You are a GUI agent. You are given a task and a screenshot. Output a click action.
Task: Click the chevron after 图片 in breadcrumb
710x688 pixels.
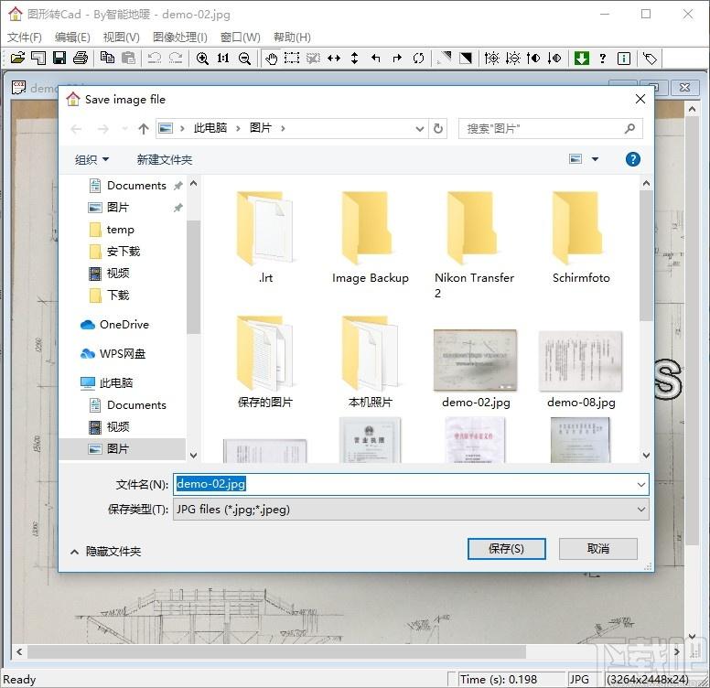(x=283, y=129)
